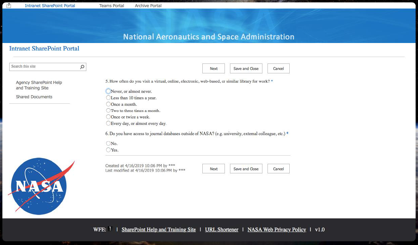Image resolution: width=418 pixels, height=245 pixels.
Task: Choose 'Once or twice a week'
Action: coord(108,117)
